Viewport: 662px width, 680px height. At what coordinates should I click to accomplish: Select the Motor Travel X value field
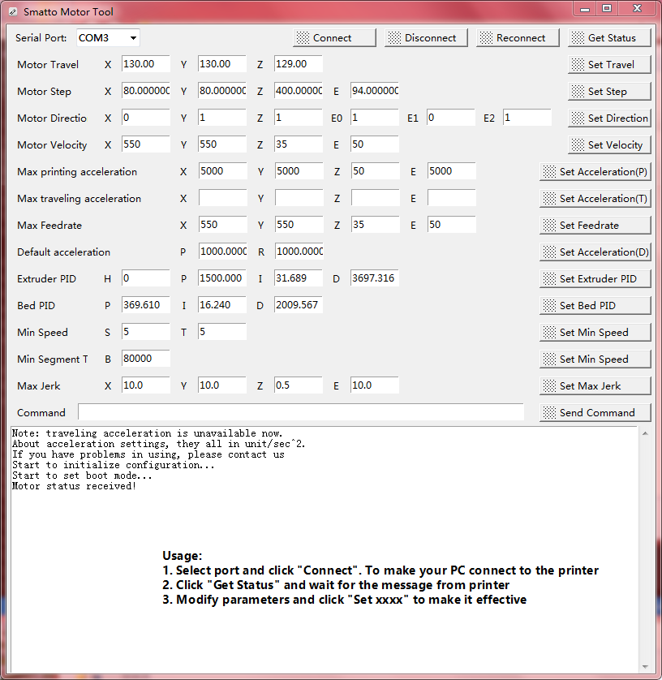[146, 64]
